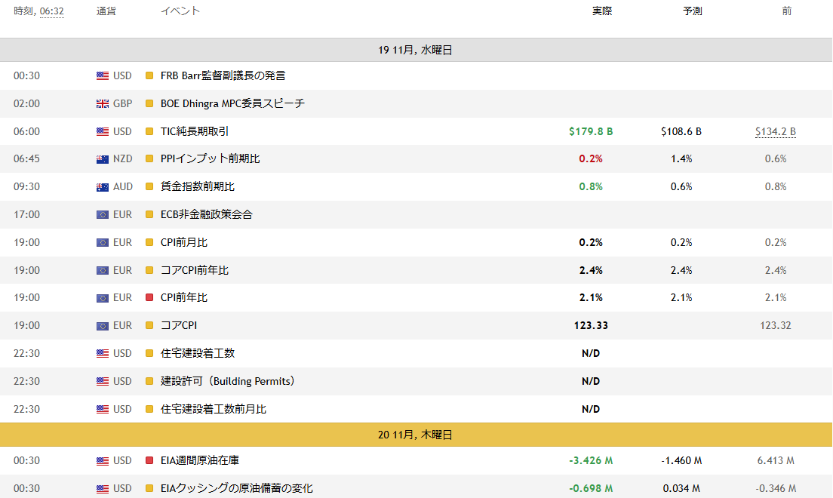This screenshot has height=498, width=833.
Task: Open the 建設許可 (Building Permits) event
Action: (227, 381)
